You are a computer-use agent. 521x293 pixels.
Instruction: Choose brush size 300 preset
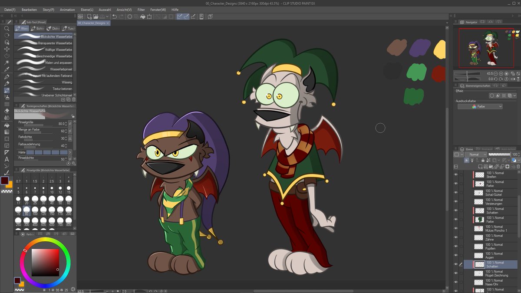pos(26,222)
